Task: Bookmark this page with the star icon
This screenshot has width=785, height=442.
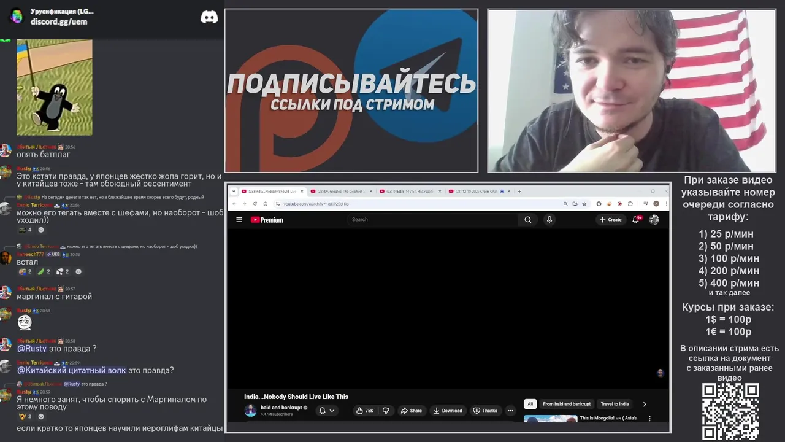Action: 583,204
